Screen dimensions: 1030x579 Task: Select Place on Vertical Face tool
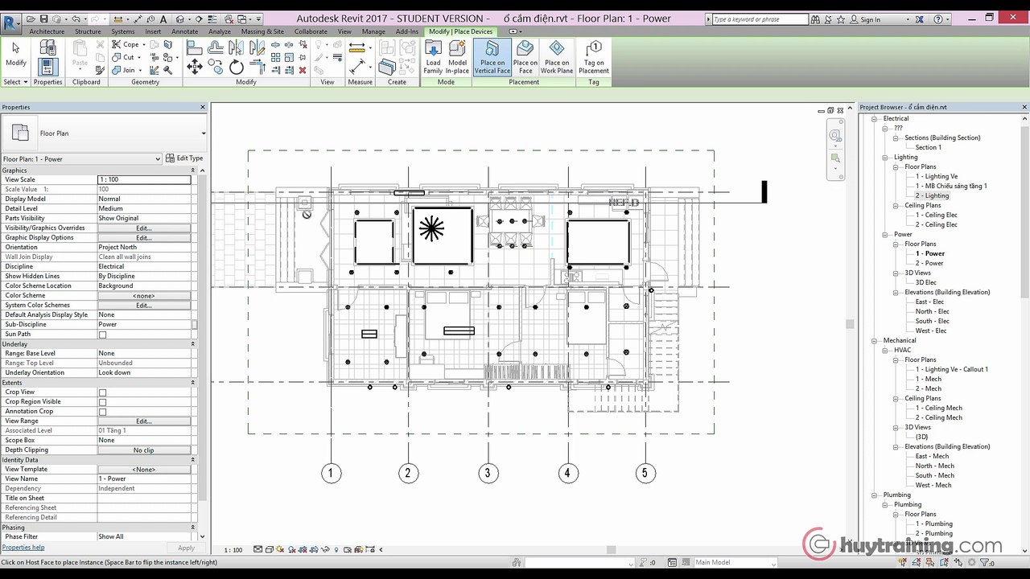492,57
